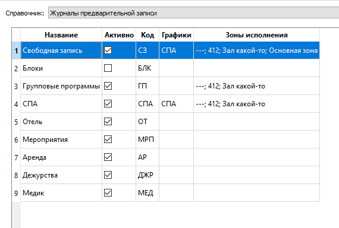The image size is (339, 228).
Task: Sort by the Название column header
Action: coord(61,35)
